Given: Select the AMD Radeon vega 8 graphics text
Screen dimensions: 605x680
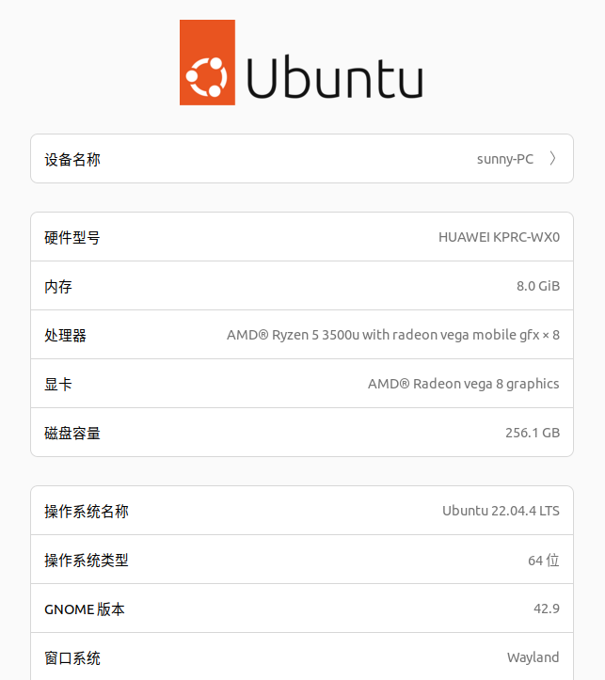Looking at the screenshot, I should pyautogui.click(x=464, y=384).
